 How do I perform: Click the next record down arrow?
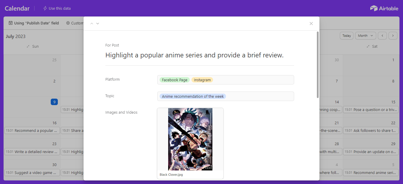98,24
